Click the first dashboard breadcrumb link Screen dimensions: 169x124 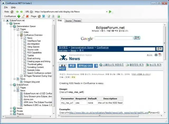pyautogui.click(x=63, y=47)
